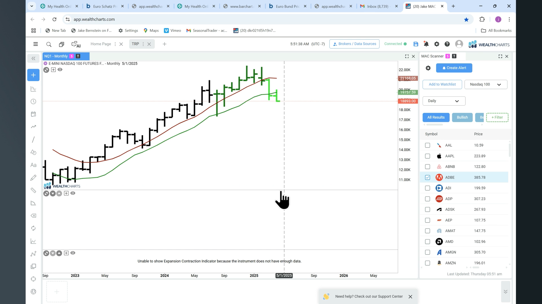The image size is (542, 304).
Task: Switch to Euro Schatz browser tab
Action: tap(105, 6)
